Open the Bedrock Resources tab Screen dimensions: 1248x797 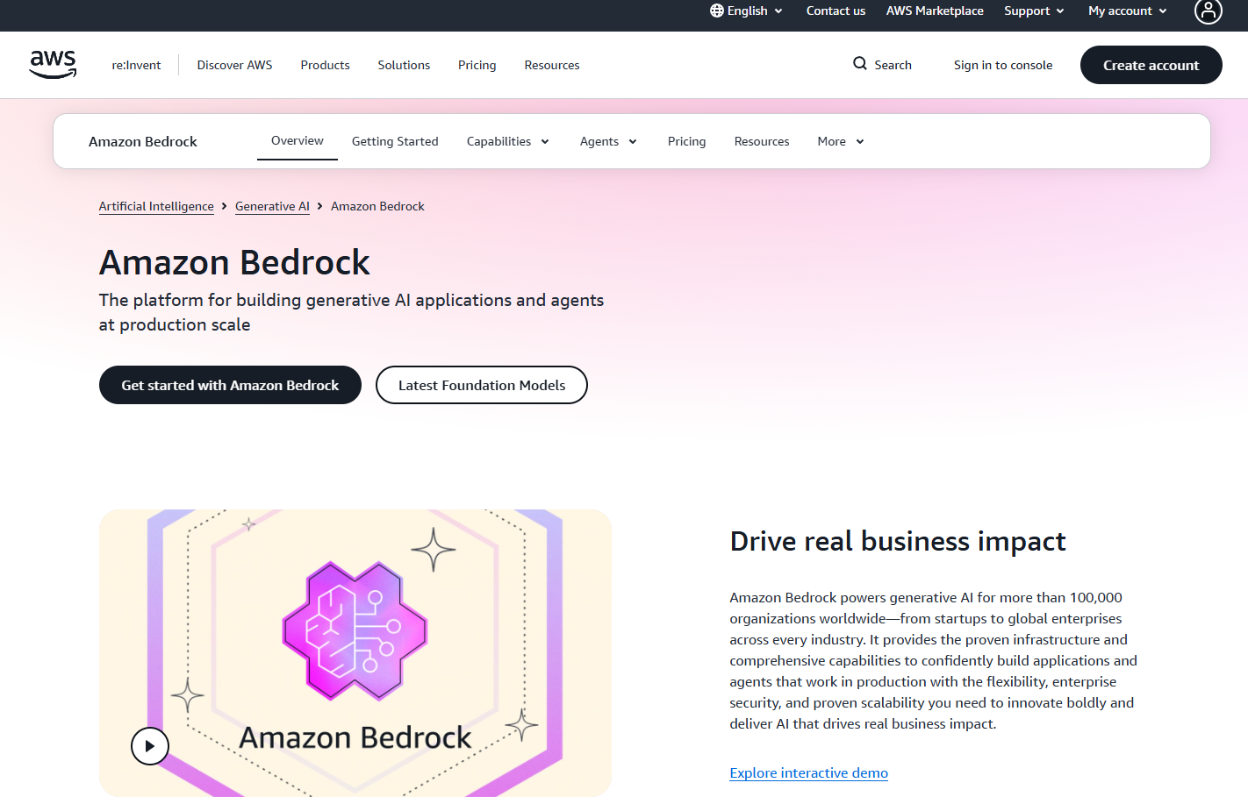[762, 141]
